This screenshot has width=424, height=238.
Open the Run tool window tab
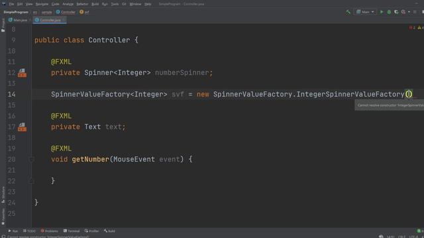click(13, 231)
